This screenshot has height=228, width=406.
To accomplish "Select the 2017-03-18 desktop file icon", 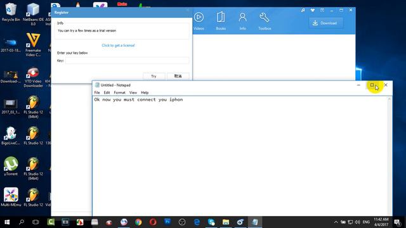I will (x=11, y=45).
